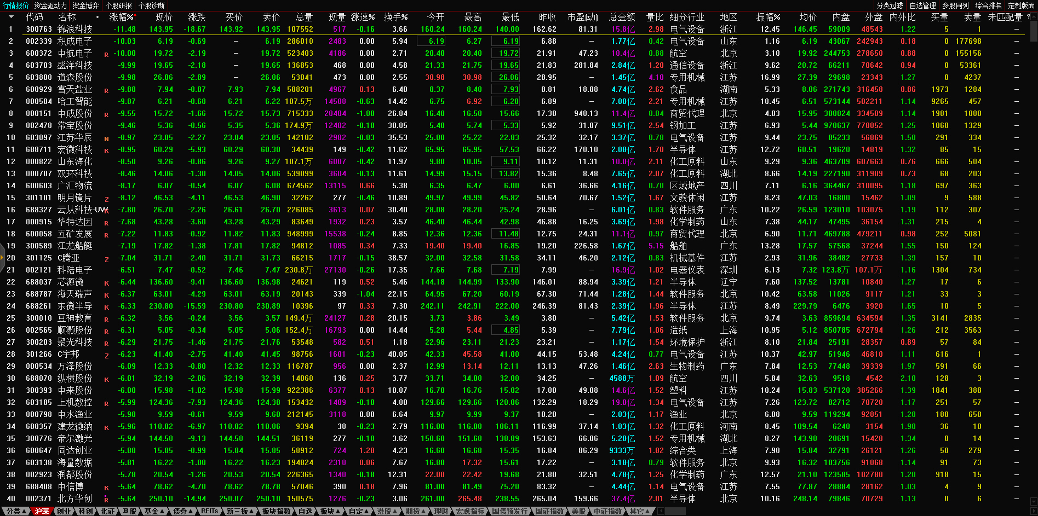Select the 创业 market tab
Image resolution: width=1038 pixels, height=516 pixels.
[x=64, y=511]
